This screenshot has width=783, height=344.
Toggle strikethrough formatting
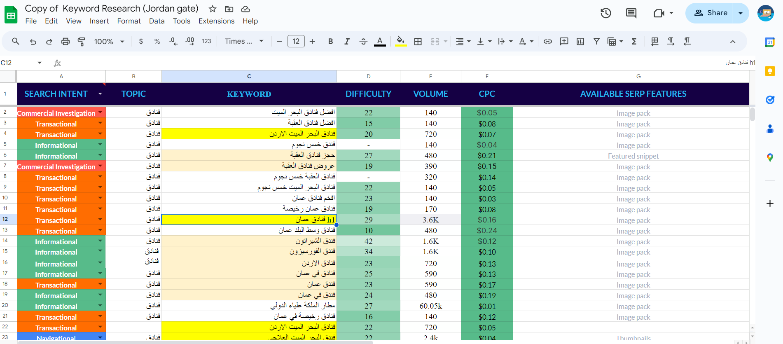point(363,41)
